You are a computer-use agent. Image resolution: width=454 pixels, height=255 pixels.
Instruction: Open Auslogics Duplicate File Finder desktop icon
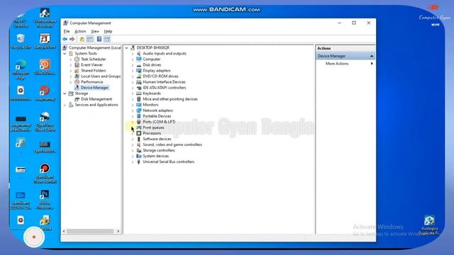(429, 225)
